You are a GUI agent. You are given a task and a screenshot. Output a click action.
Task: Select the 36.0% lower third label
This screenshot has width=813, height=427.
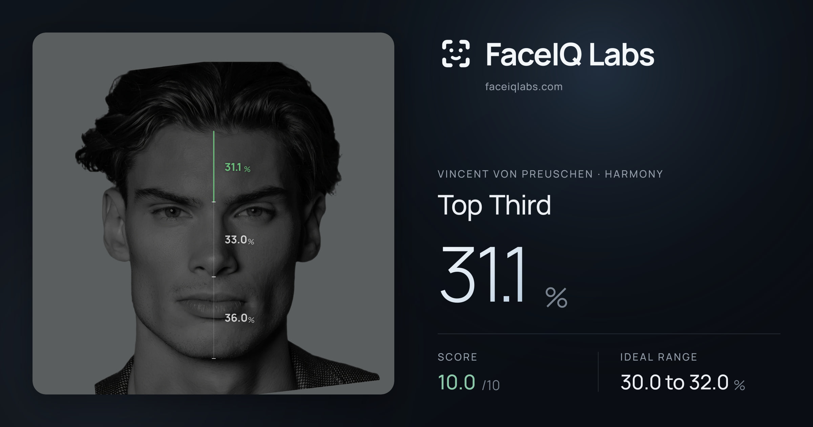(x=239, y=318)
